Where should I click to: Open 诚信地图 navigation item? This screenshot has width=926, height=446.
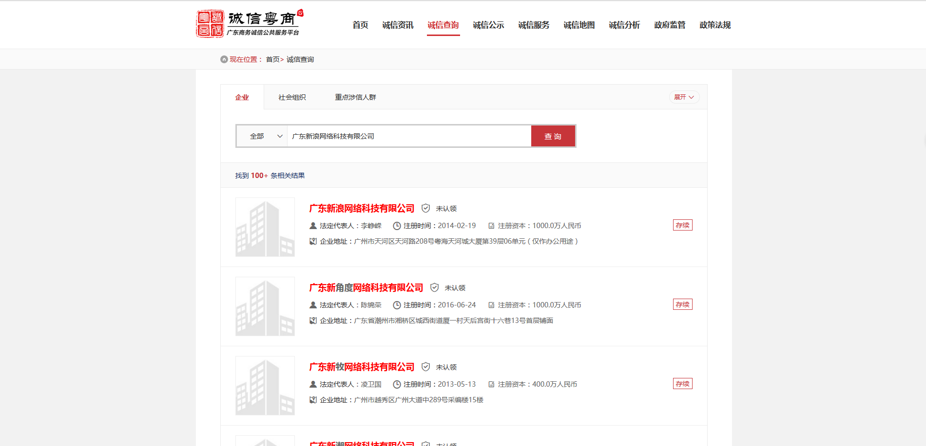579,25
